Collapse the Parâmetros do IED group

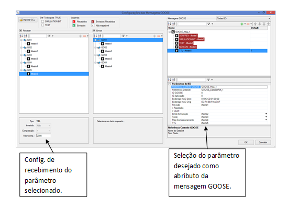tap(169, 84)
